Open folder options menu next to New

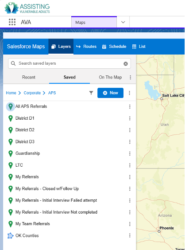point(129,93)
